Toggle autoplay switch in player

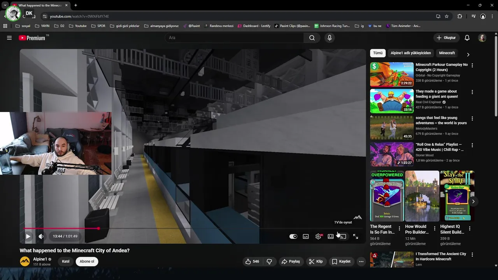tap(293, 236)
